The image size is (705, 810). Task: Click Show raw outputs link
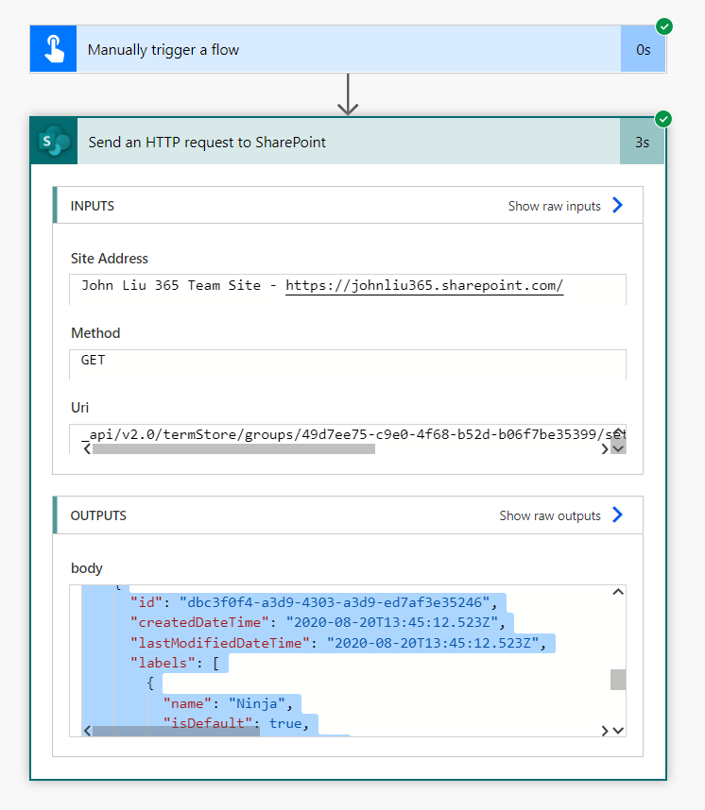click(550, 515)
